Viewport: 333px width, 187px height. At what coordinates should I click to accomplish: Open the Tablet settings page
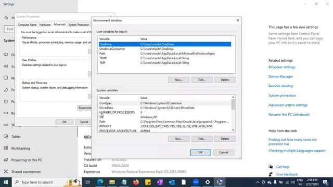[x=16, y=137]
